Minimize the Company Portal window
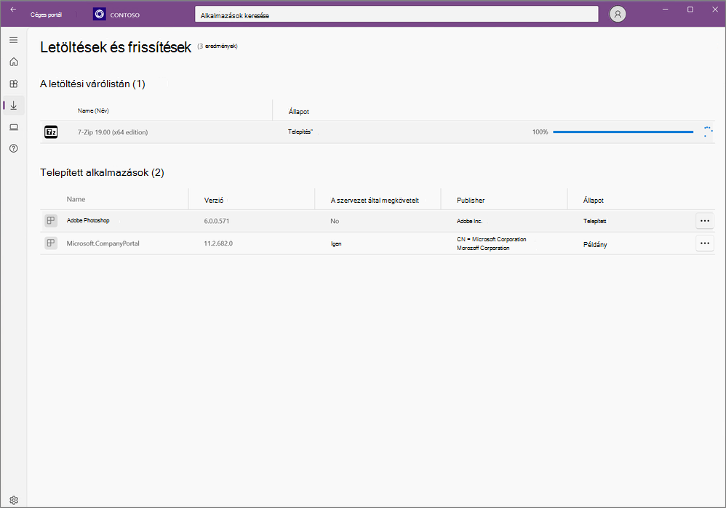This screenshot has height=508, width=726. coord(666,9)
